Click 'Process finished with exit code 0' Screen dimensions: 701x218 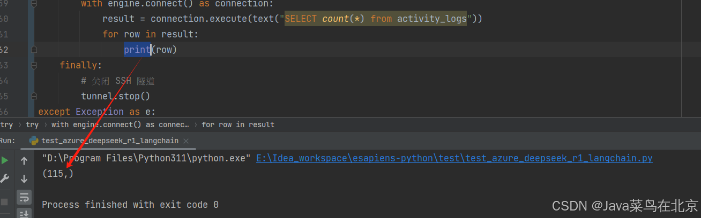[130, 205]
